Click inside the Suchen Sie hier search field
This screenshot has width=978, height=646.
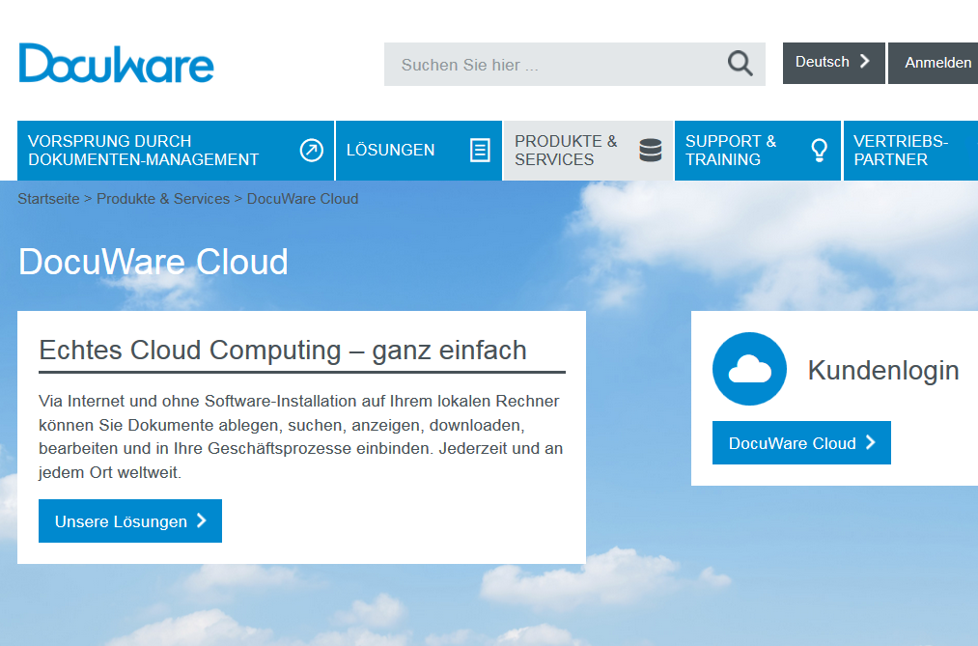click(x=541, y=64)
